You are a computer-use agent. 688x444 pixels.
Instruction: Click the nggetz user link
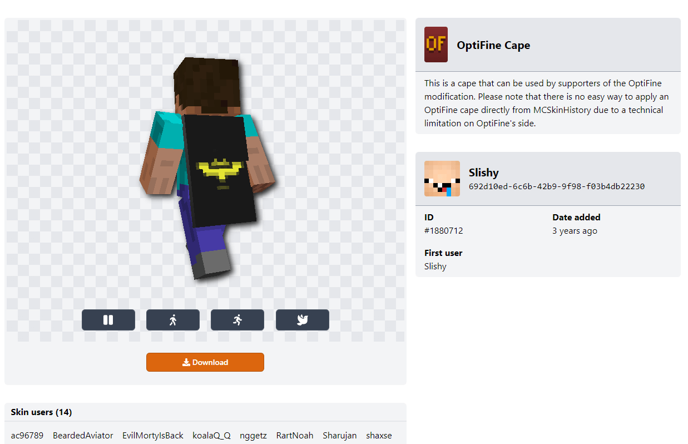[x=253, y=435]
